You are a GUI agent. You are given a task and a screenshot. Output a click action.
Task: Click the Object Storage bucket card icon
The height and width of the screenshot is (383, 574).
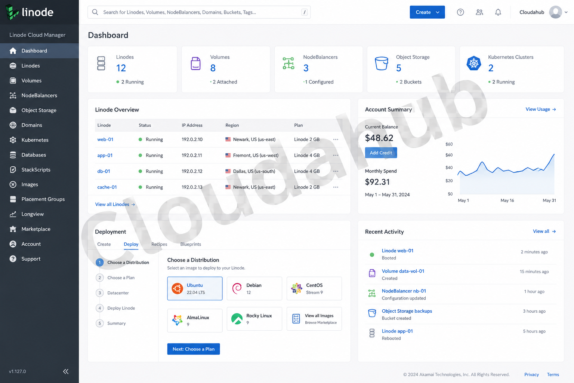pyautogui.click(x=382, y=63)
